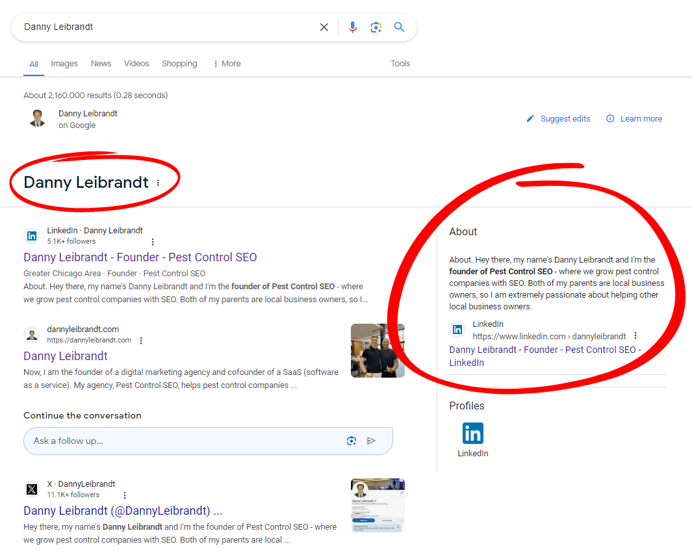Screen dimensions: 692x557
Task: Click the info icon next to Learn more
Action: point(610,119)
